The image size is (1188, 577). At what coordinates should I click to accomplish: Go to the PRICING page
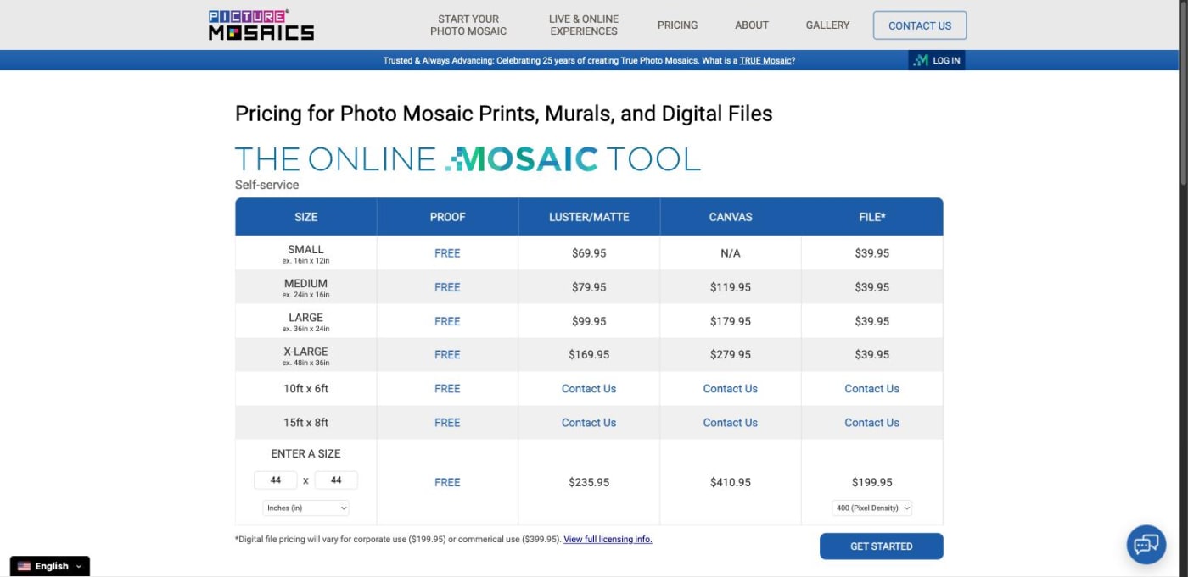pos(677,25)
